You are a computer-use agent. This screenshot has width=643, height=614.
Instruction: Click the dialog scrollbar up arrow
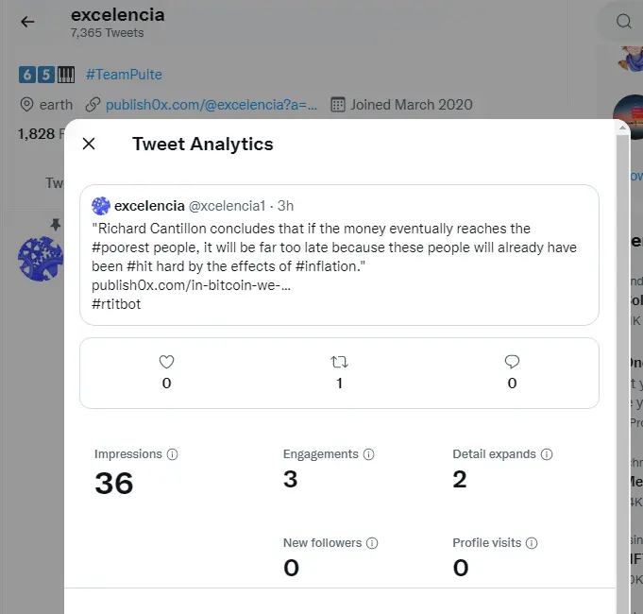coord(622,128)
